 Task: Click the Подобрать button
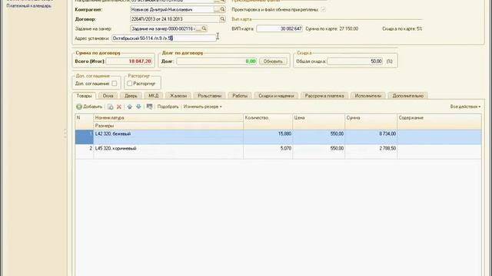click(168, 107)
